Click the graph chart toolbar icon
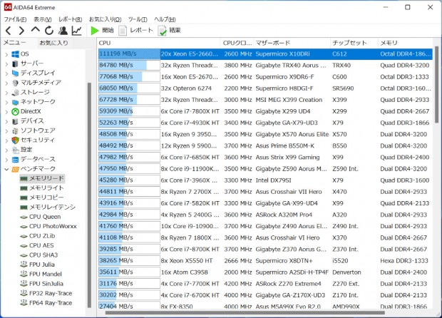Image resolution: width=442 pixels, height=318 pixels. point(76,31)
